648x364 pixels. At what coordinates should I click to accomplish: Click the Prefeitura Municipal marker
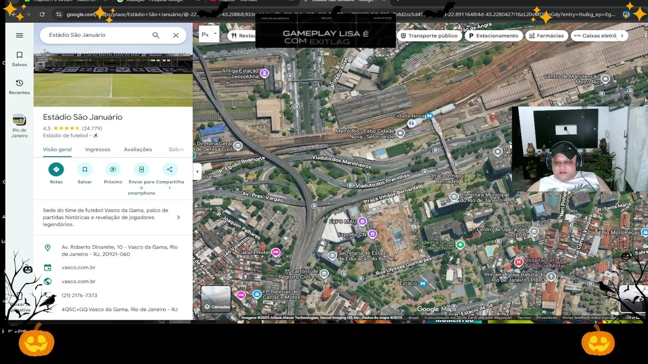click(x=454, y=197)
